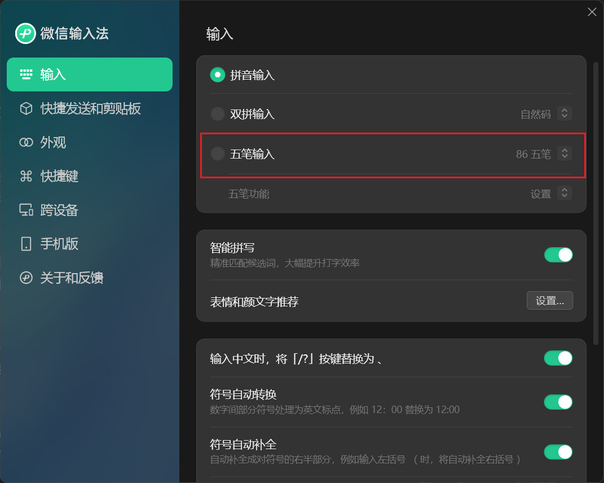Image resolution: width=604 pixels, height=483 pixels.
Task: Click the vertical scrollbar on the right
Action: (x=596, y=203)
